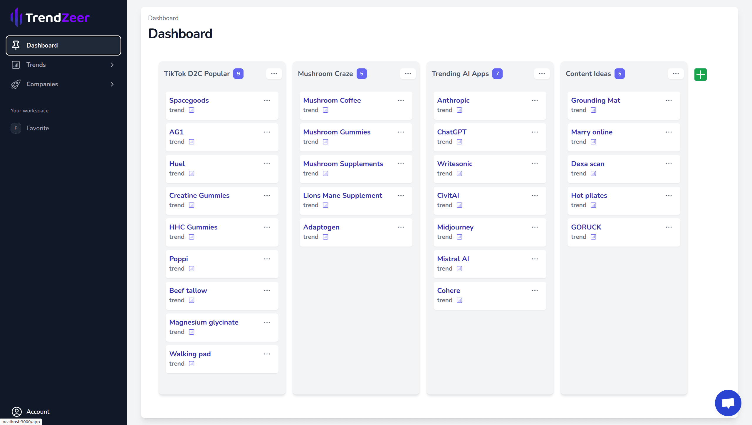Click the Account user icon

click(x=17, y=411)
